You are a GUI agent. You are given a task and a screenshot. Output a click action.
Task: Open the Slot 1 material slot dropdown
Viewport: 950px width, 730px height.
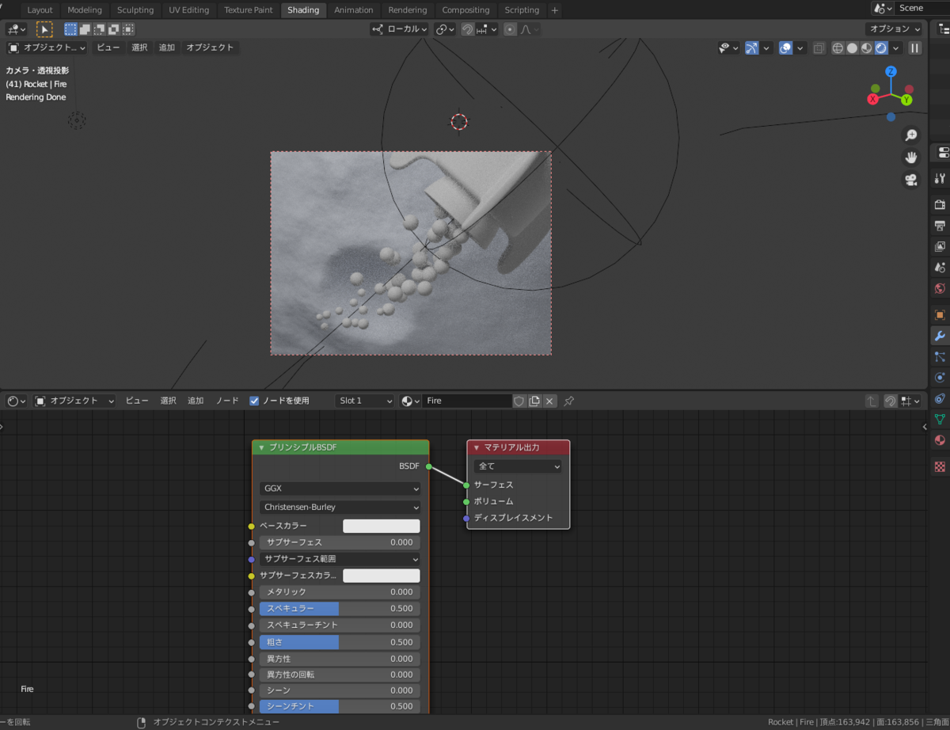[364, 401]
